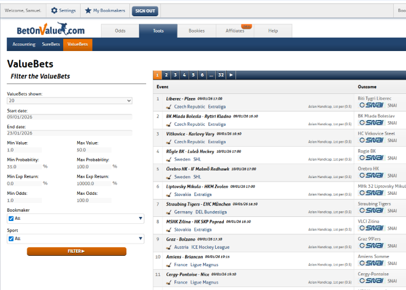Screen dimensions: 406x290
Task: Go to results page 5
Action: click(x=193, y=75)
